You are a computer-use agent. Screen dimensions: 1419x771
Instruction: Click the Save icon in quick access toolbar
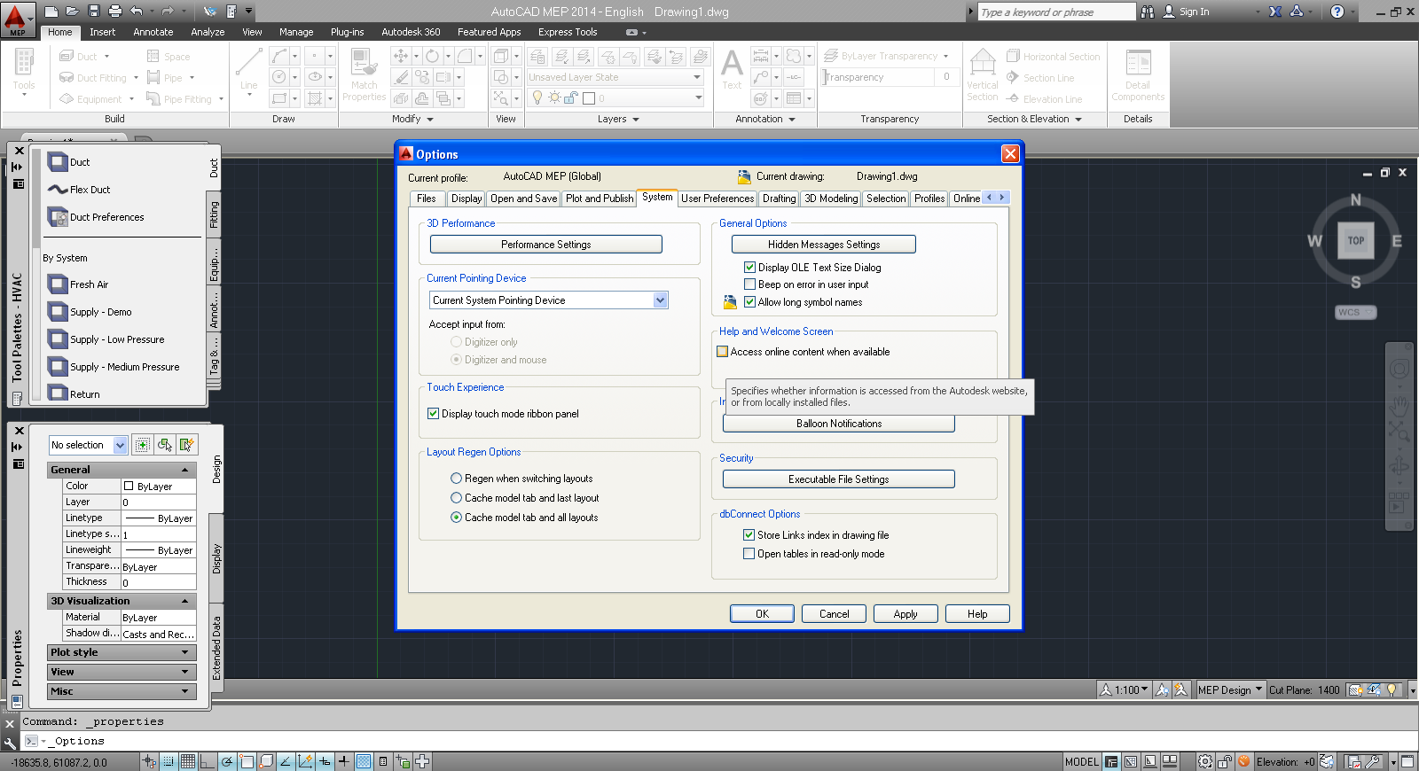(x=94, y=12)
